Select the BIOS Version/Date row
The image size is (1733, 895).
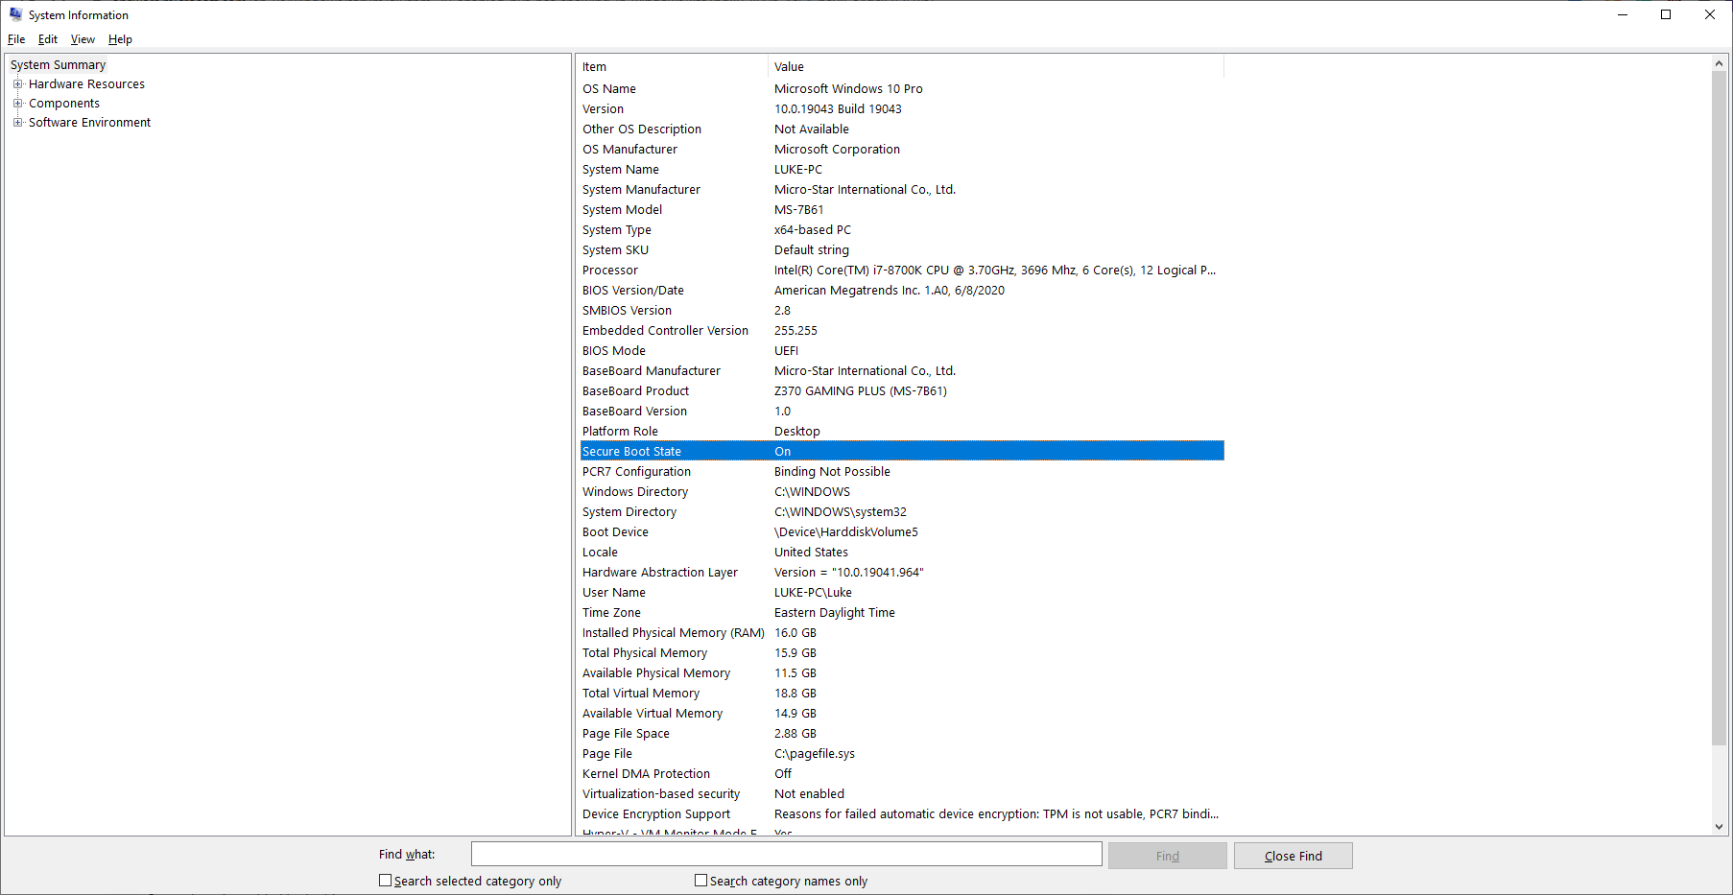click(902, 291)
